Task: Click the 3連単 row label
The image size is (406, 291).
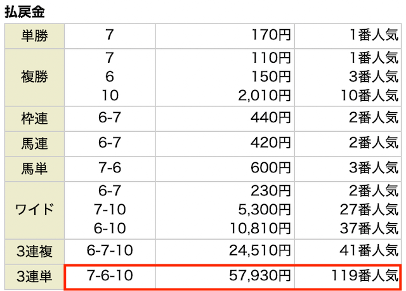Action: [34, 276]
